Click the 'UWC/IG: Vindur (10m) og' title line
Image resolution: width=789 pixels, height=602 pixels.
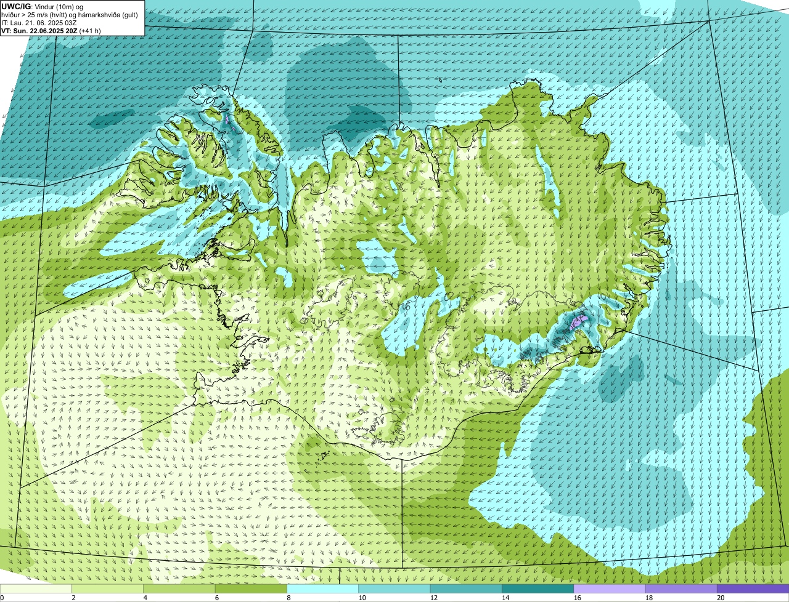tap(43, 6)
